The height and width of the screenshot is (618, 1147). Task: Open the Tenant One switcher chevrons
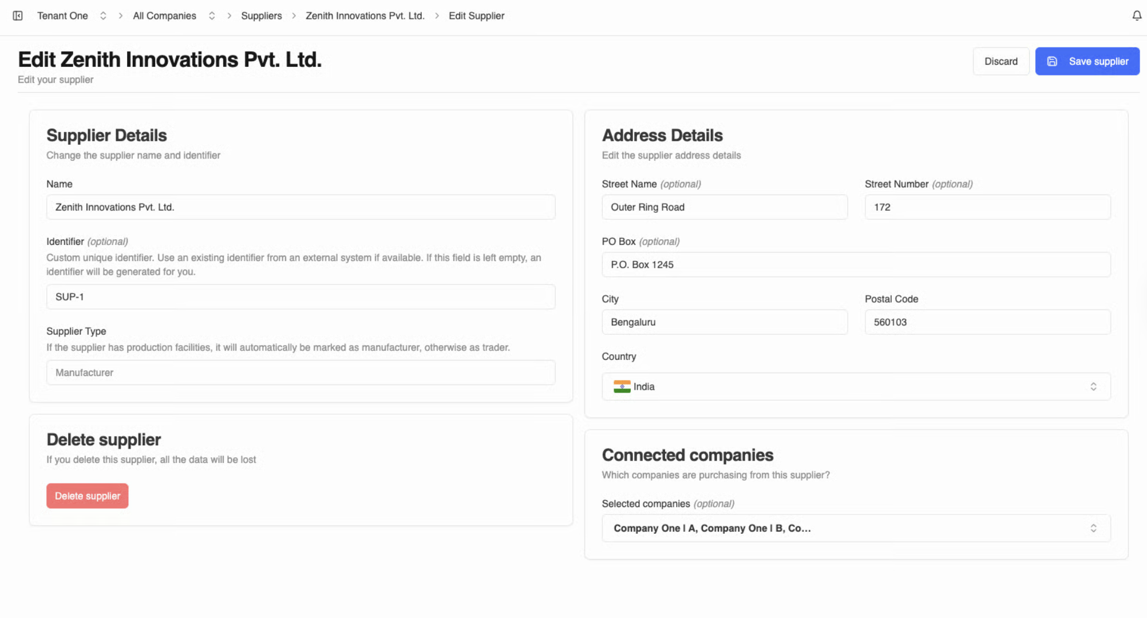(x=103, y=16)
